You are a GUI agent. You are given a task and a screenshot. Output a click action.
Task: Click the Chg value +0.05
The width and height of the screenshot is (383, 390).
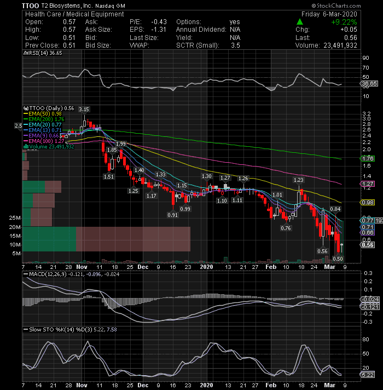pos(349,30)
